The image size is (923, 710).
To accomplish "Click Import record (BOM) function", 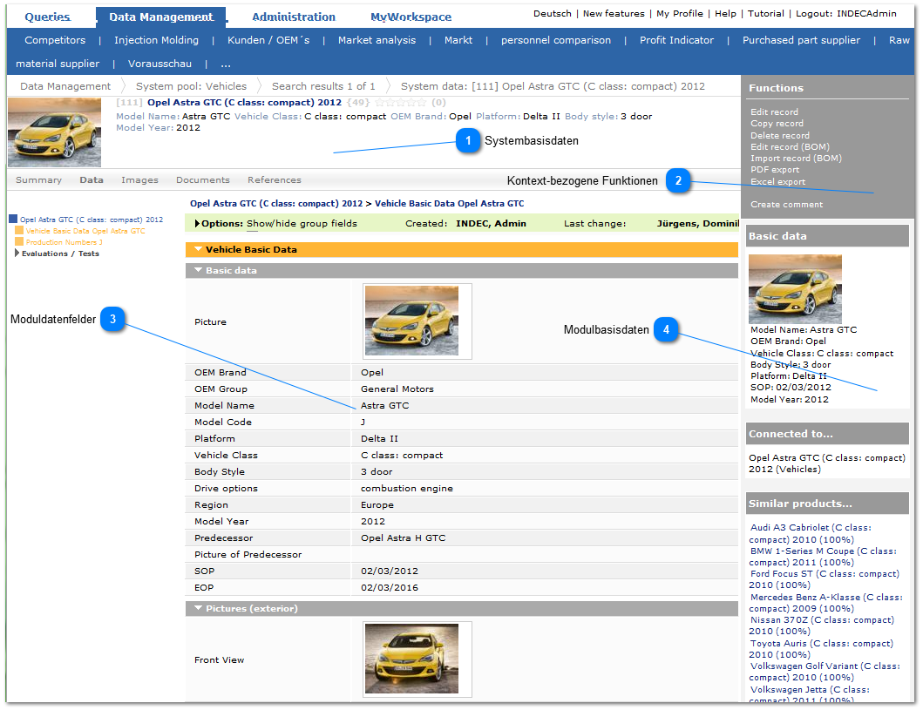I will [796, 159].
